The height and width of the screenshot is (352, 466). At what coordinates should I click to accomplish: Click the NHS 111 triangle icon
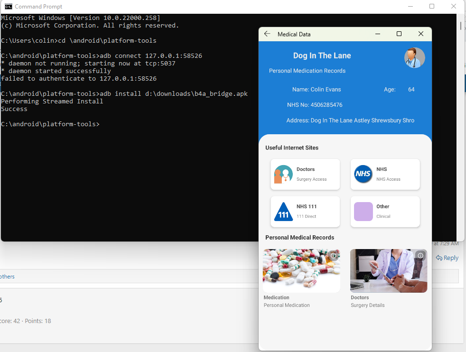click(x=283, y=212)
